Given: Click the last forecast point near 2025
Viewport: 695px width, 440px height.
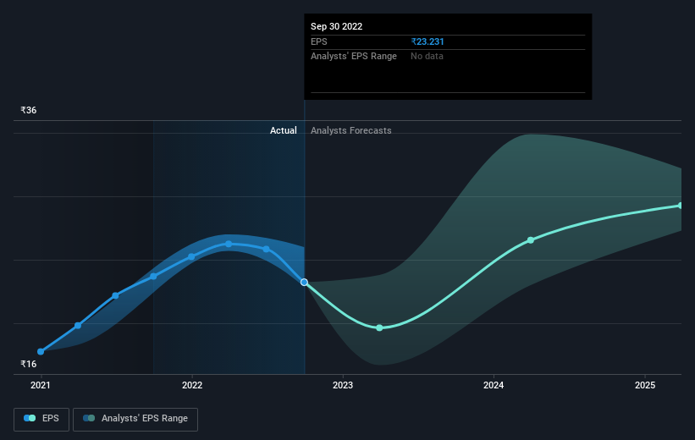Looking at the screenshot, I should pyautogui.click(x=681, y=206).
